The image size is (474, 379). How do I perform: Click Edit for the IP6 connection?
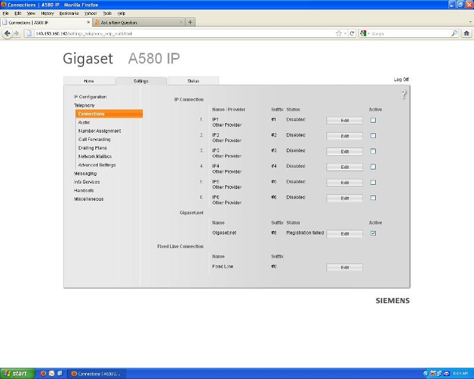[345, 198]
